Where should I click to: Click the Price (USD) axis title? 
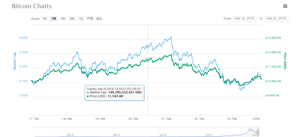click(x=285, y=61)
